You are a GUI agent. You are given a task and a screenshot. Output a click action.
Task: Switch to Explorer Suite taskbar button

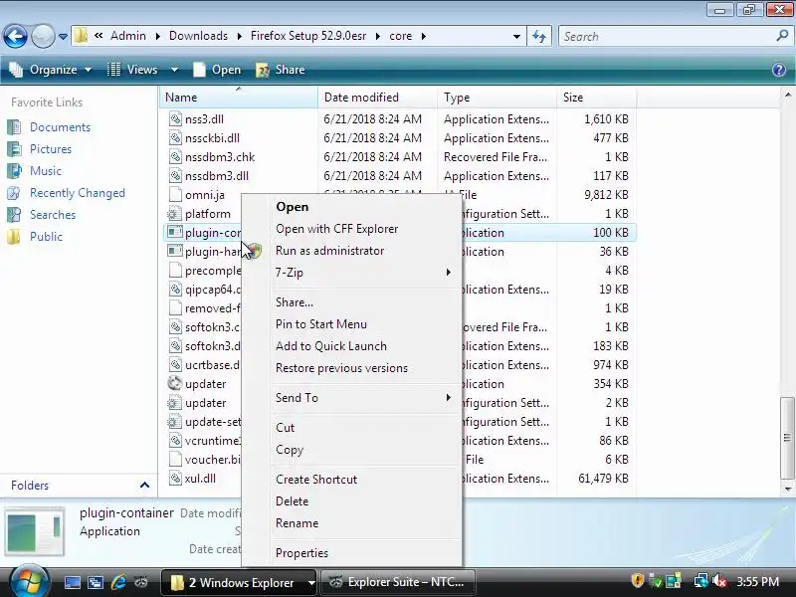(398, 582)
